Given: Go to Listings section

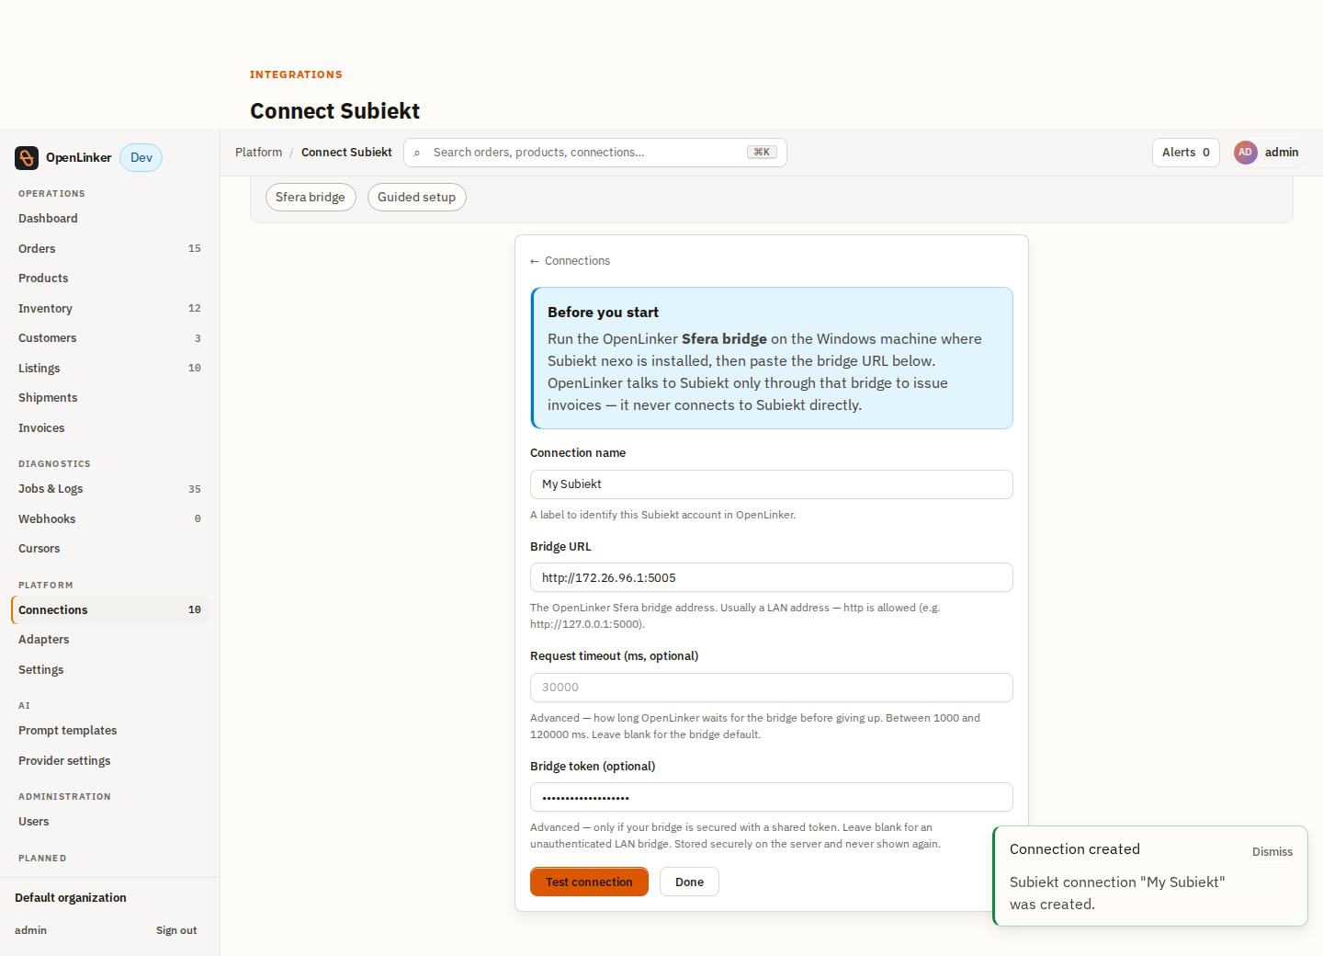Looking at the screenshot, I should click(110, 369).
